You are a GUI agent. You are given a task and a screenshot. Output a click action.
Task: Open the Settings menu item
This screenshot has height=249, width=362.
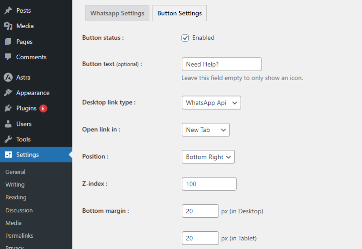[36, 154]
